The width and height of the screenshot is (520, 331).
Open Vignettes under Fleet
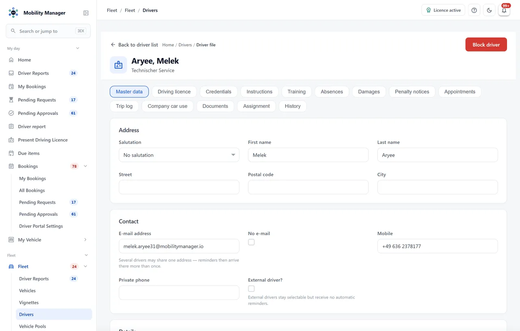pyautogui.click(x=29, y=303)
